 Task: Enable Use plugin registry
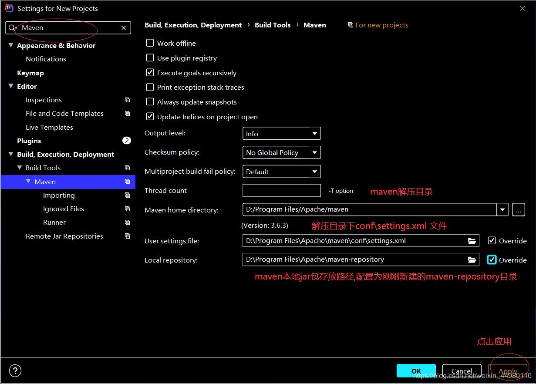150,58
